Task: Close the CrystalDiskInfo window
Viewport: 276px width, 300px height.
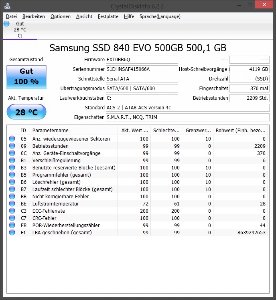Action: pyautogui.click(x=264, y=4)
